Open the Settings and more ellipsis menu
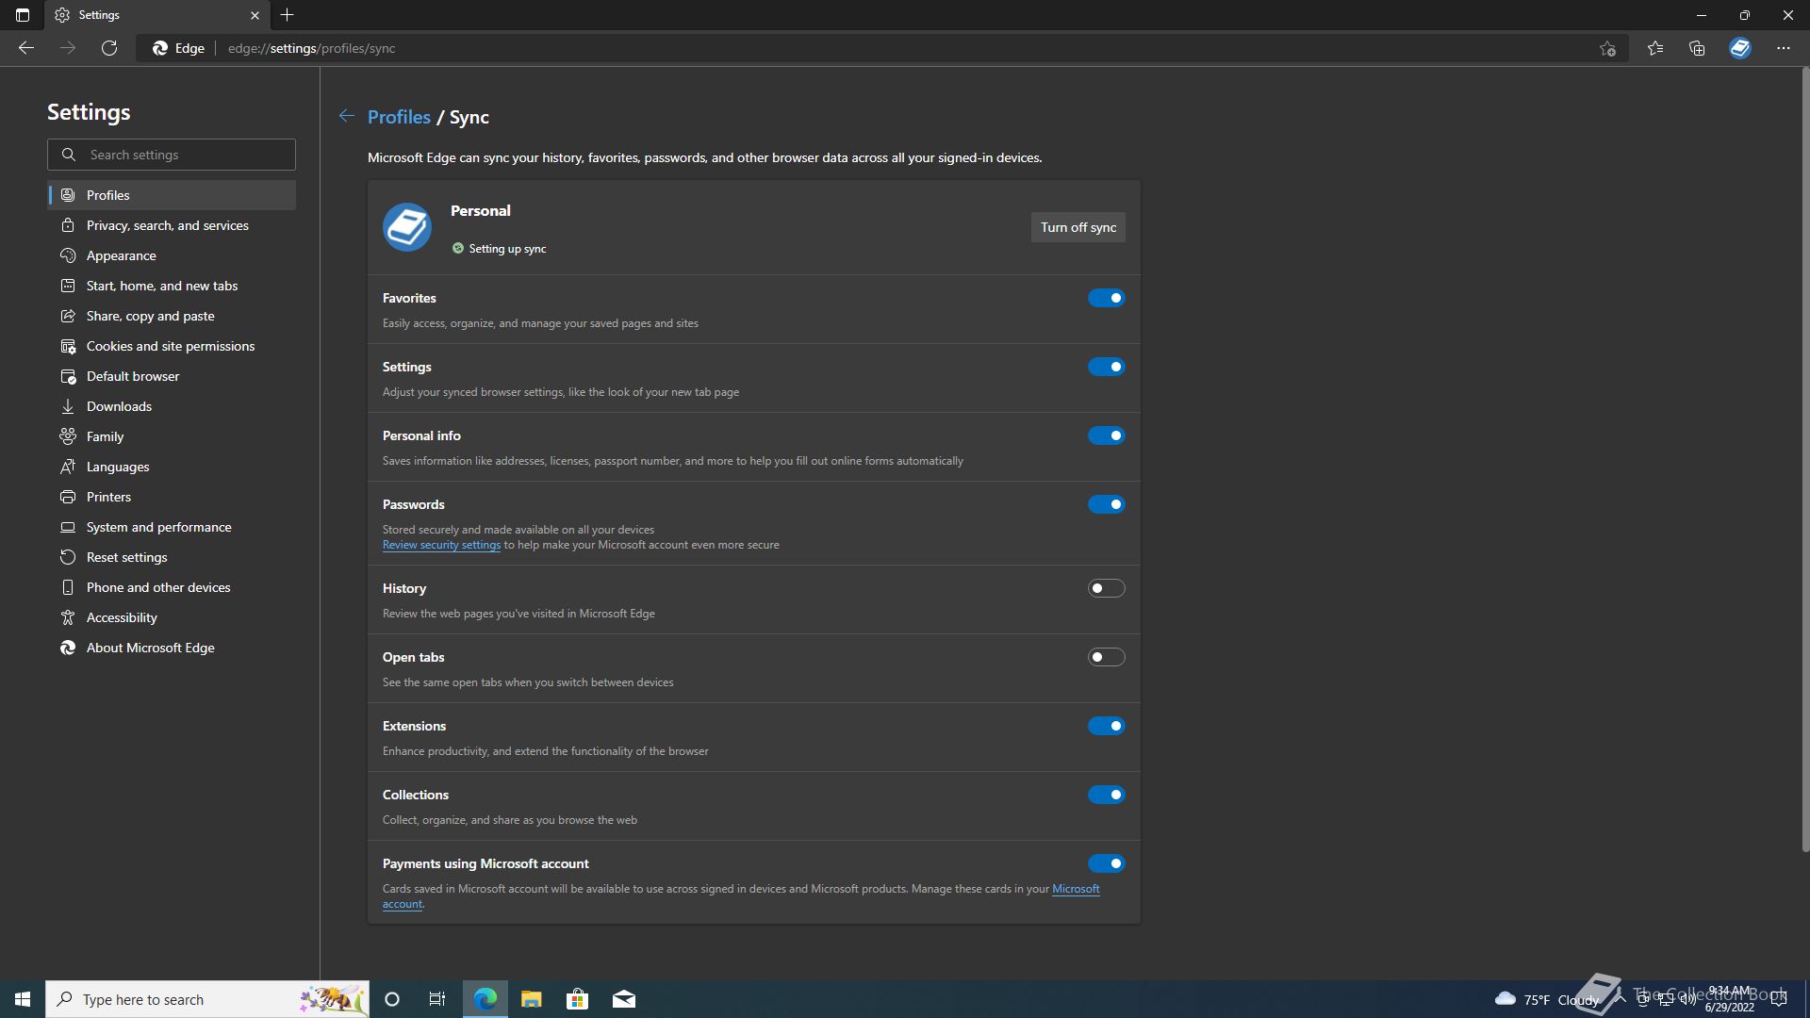Viewport: 1810px width, 1018px height. tap(1783, 48)
